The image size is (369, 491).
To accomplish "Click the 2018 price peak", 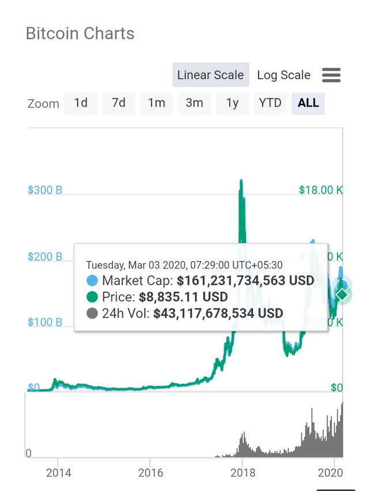I will coord(241,182).
